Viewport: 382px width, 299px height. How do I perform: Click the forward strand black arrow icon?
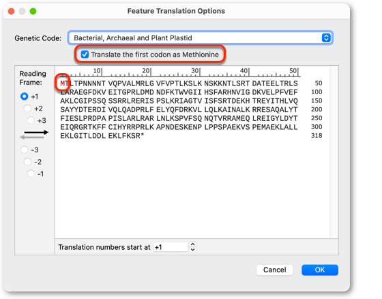pos(36,132)
